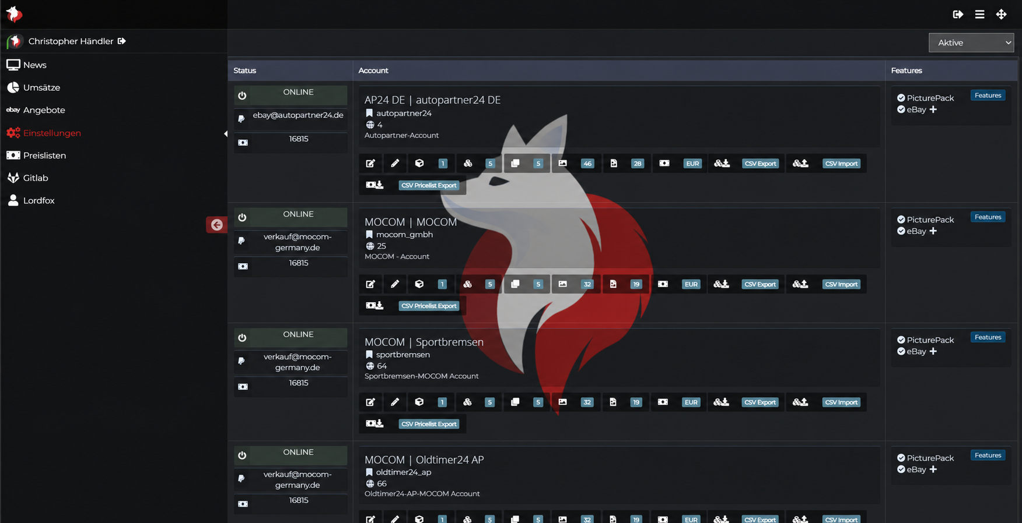This screenshot has height=523, width=1022.
Task: Click the email ebay@autopartner24.de
Action: [298, 115]
